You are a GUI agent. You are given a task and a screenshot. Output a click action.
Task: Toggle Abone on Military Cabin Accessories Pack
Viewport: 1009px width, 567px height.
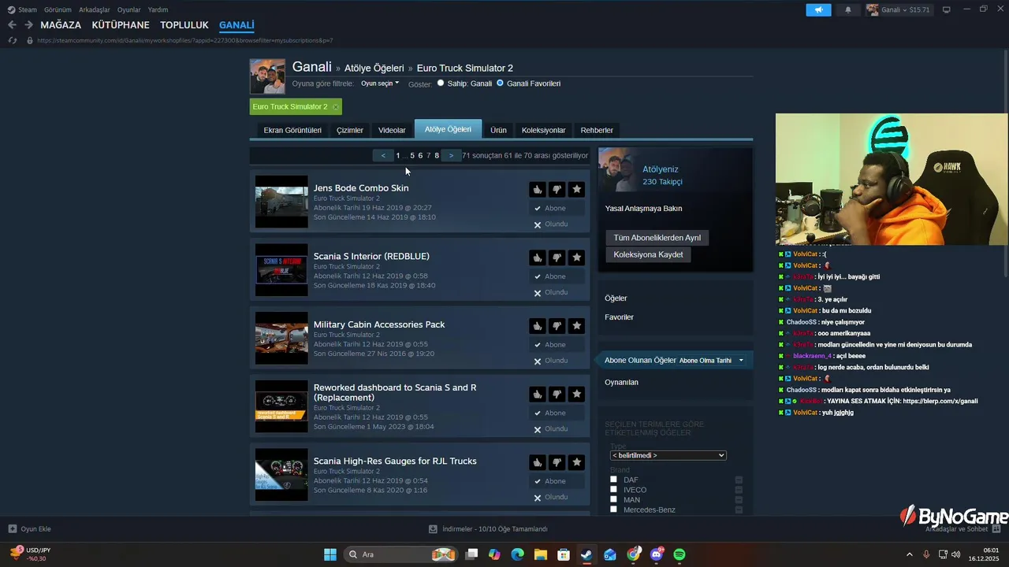[557, 345]
